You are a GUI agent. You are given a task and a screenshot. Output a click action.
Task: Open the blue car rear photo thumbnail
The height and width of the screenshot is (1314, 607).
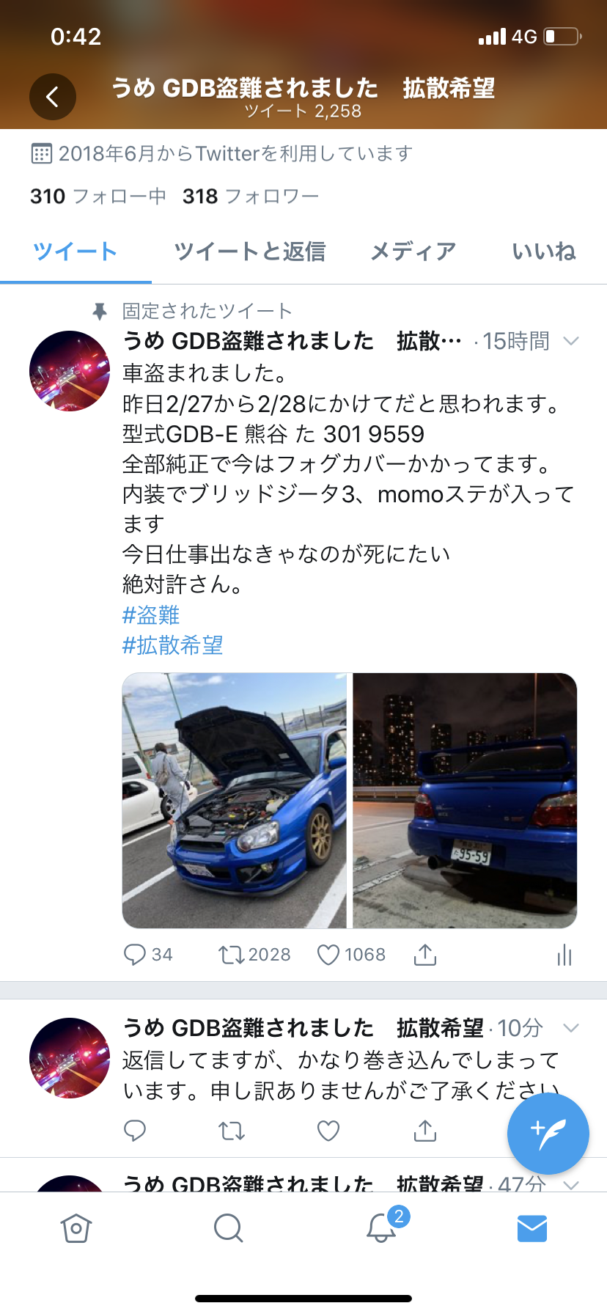click(x=465, y=801)
